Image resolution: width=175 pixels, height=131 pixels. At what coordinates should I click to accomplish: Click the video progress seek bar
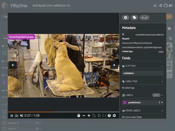63,112
